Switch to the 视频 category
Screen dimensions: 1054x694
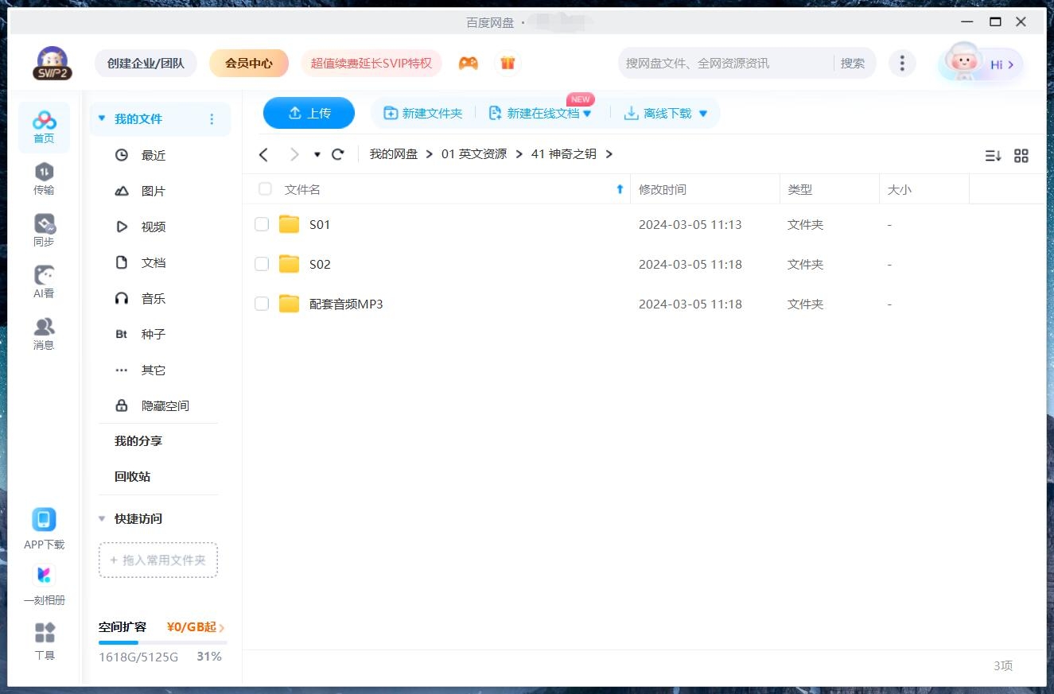click(153, 227)
